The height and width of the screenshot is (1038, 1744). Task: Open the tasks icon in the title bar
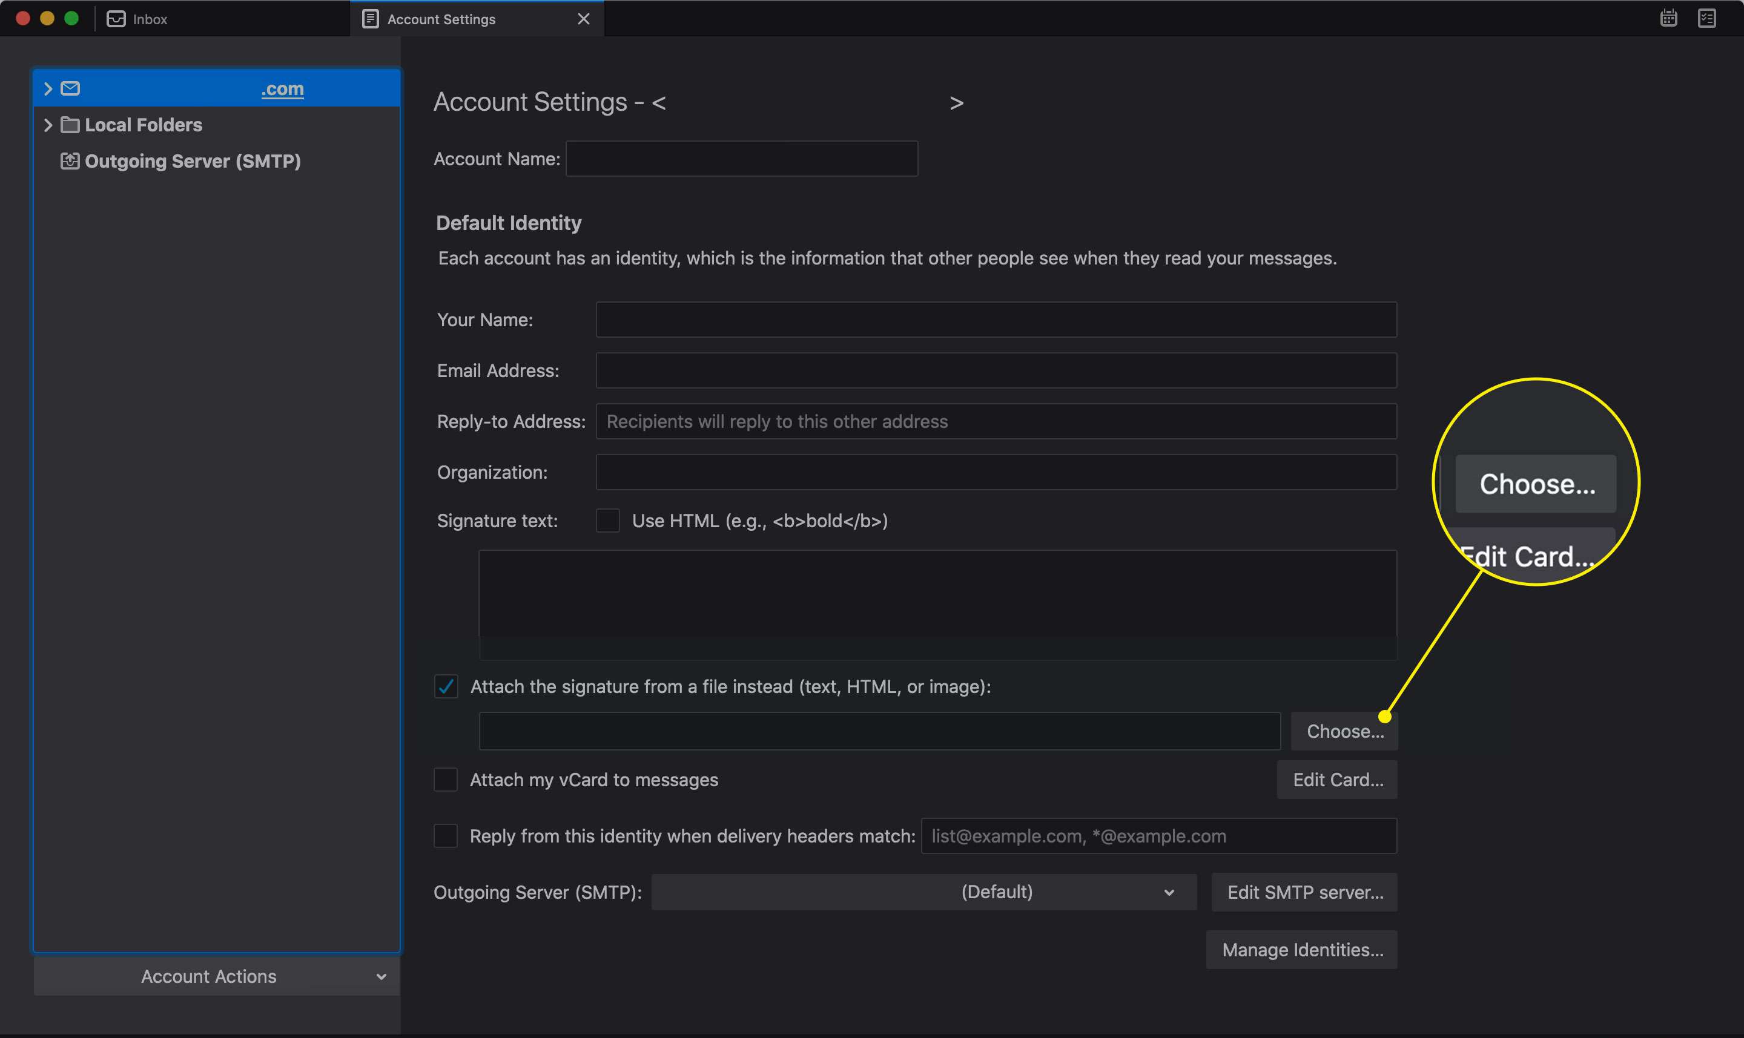click(1707, 18)
